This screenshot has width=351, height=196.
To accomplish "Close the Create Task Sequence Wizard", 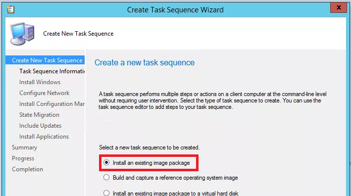I will pyautogui.click(x=339, y=7).
